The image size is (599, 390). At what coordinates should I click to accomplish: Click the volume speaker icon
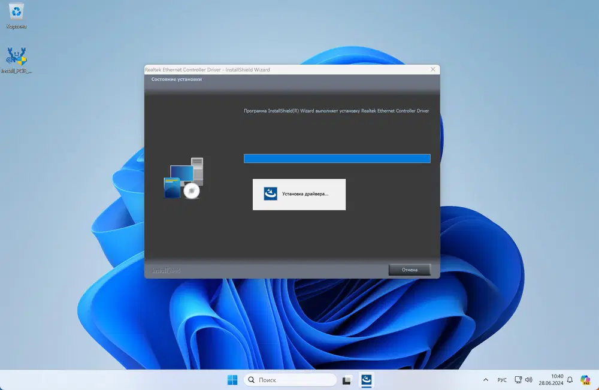[529, 380]
